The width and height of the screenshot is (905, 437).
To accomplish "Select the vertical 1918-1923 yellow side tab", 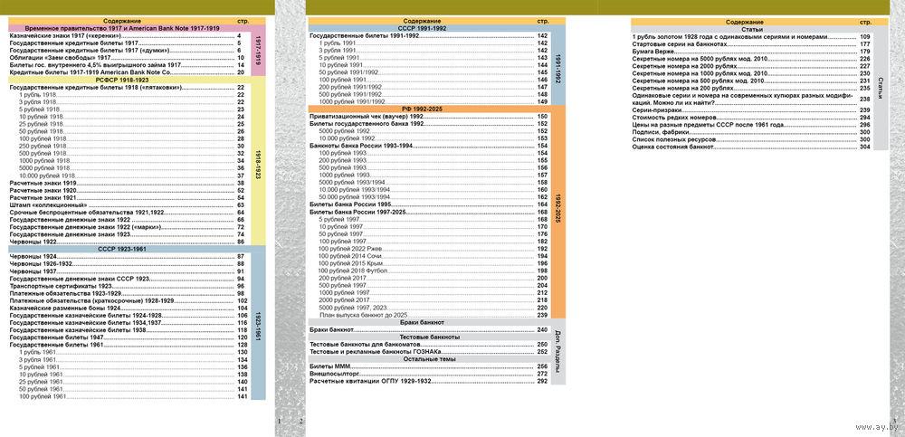I will pos(258,166).
